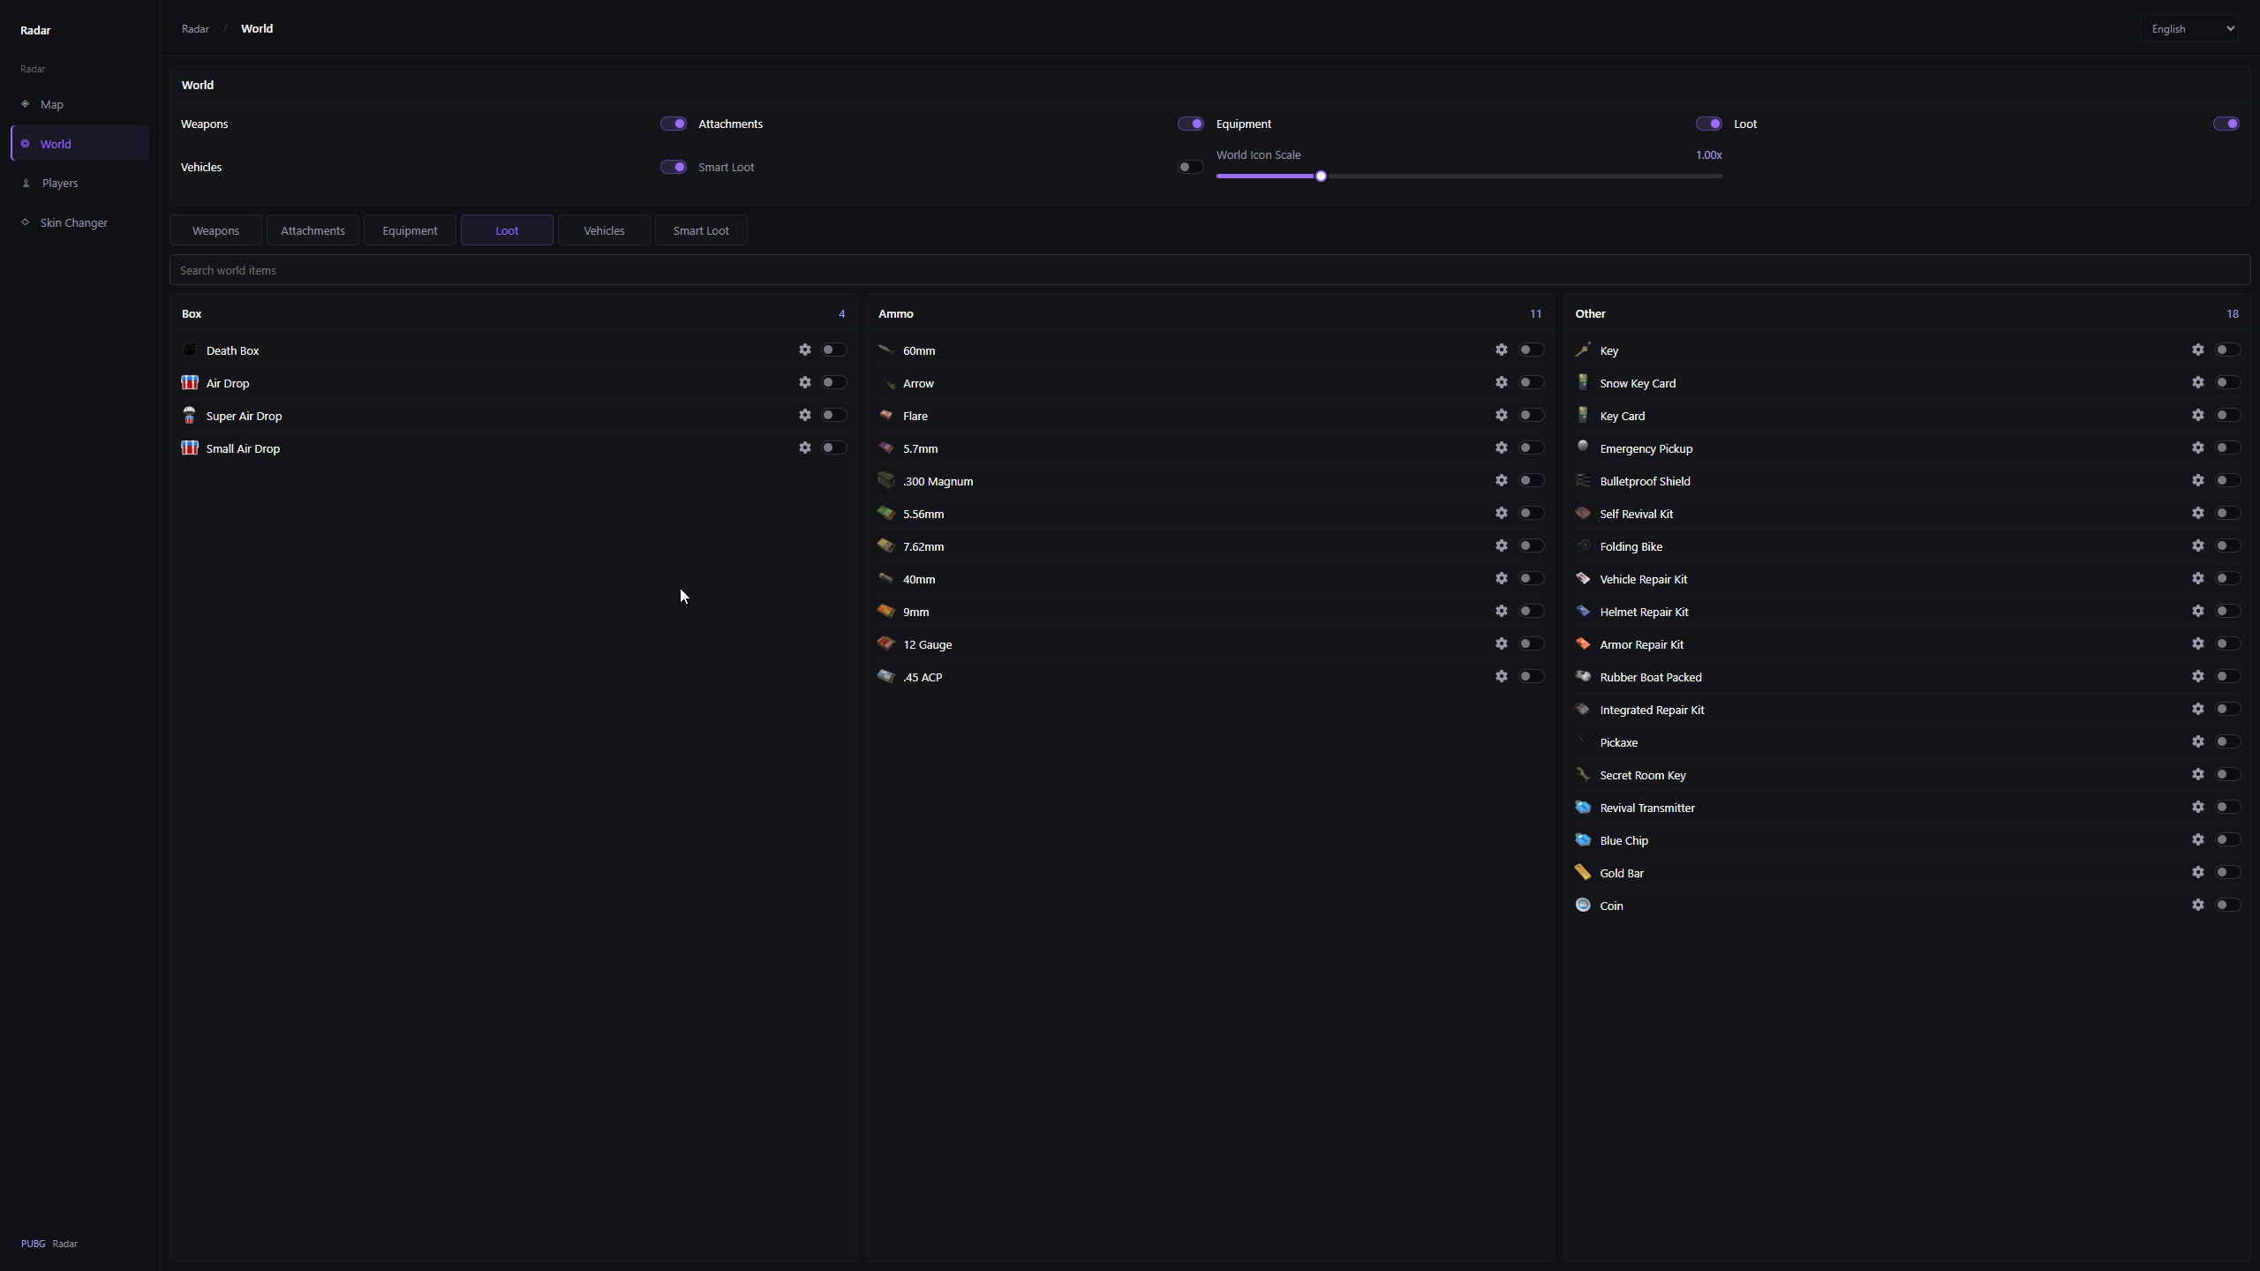Switch to the Smart Loot tab
This screenshot has width=2260, height=1271.
(701, 230)
